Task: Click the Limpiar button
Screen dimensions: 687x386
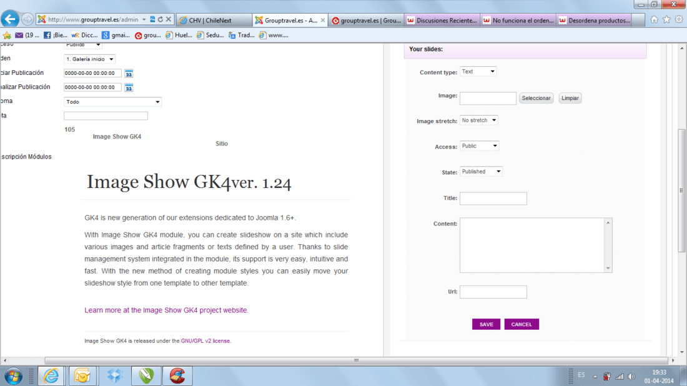Action: [570, 98]
